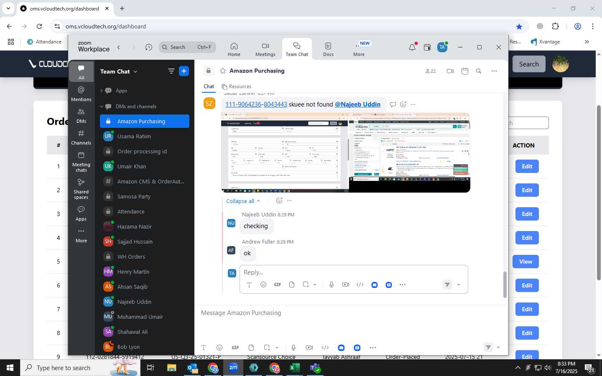The image size is (602, 376).
Task: Open Excel from the Windows taskbar
Action: click(x=294, y=368)
